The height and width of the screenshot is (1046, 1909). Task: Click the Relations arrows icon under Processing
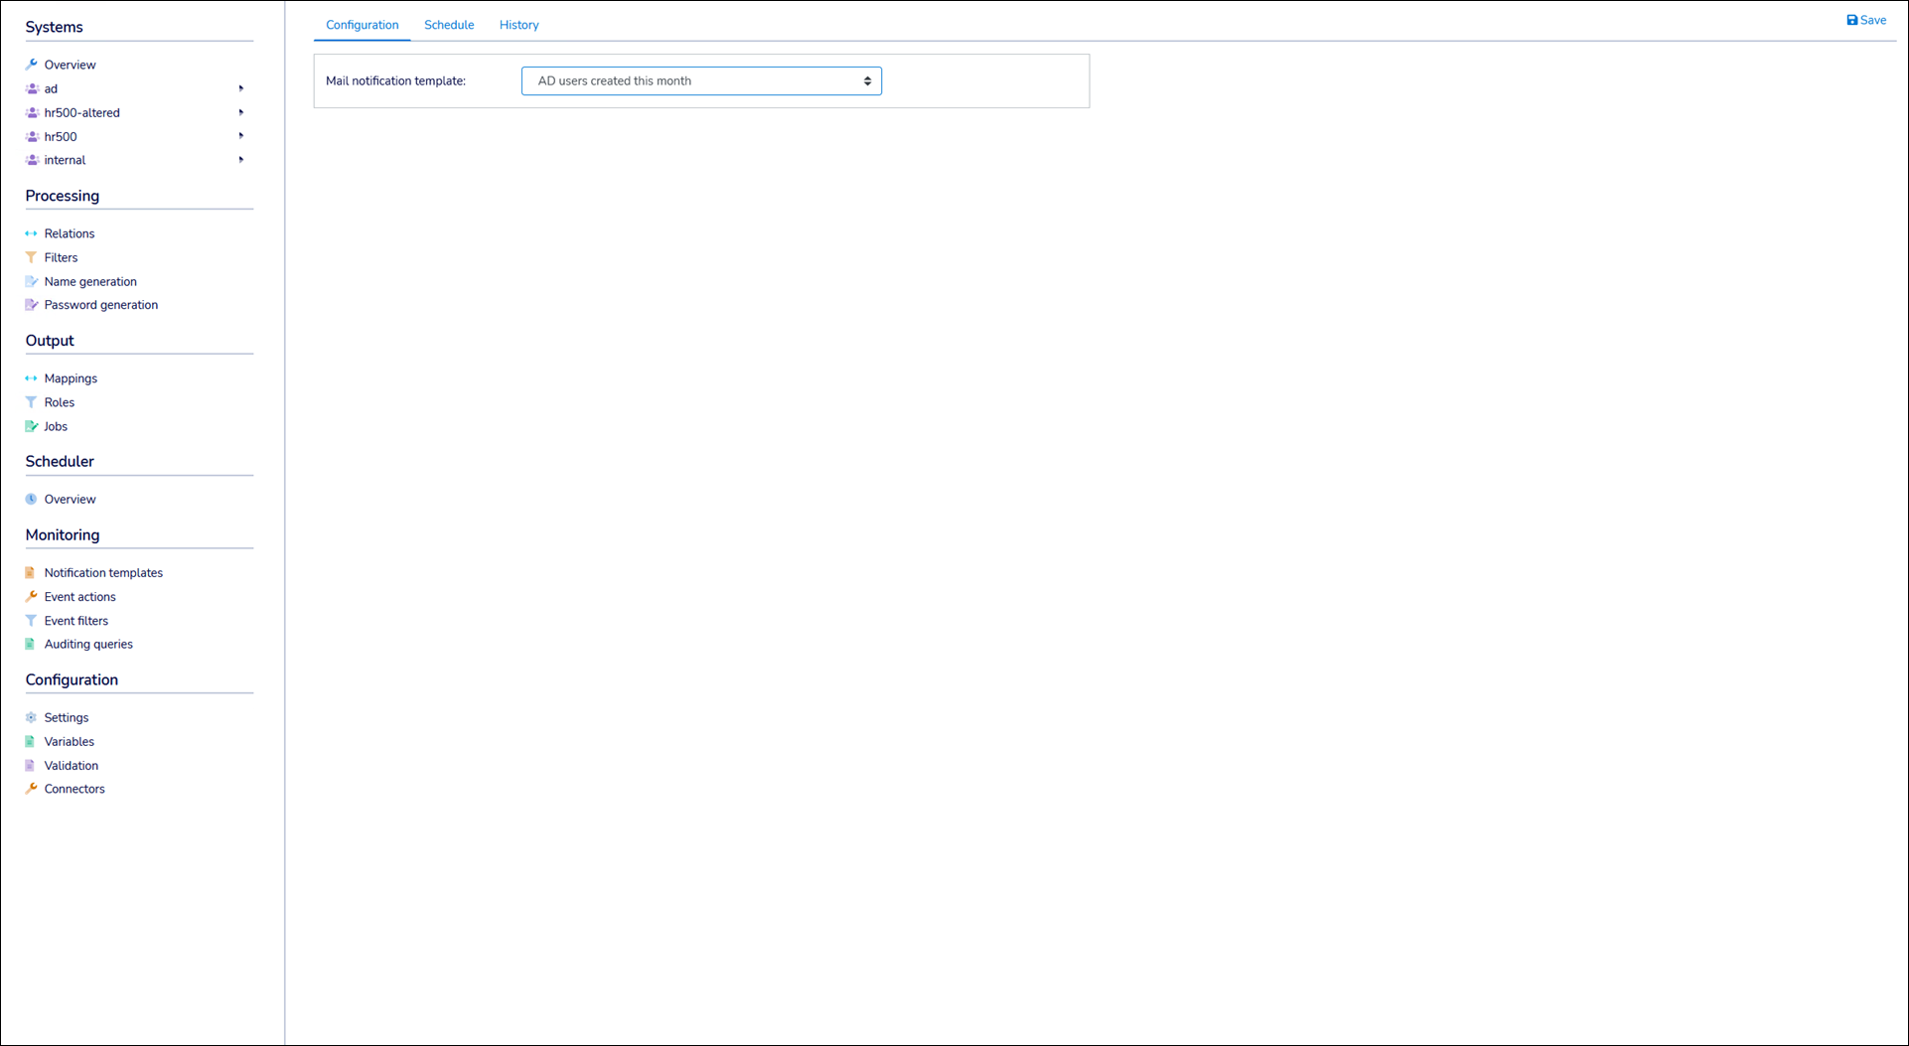point(31,232)
